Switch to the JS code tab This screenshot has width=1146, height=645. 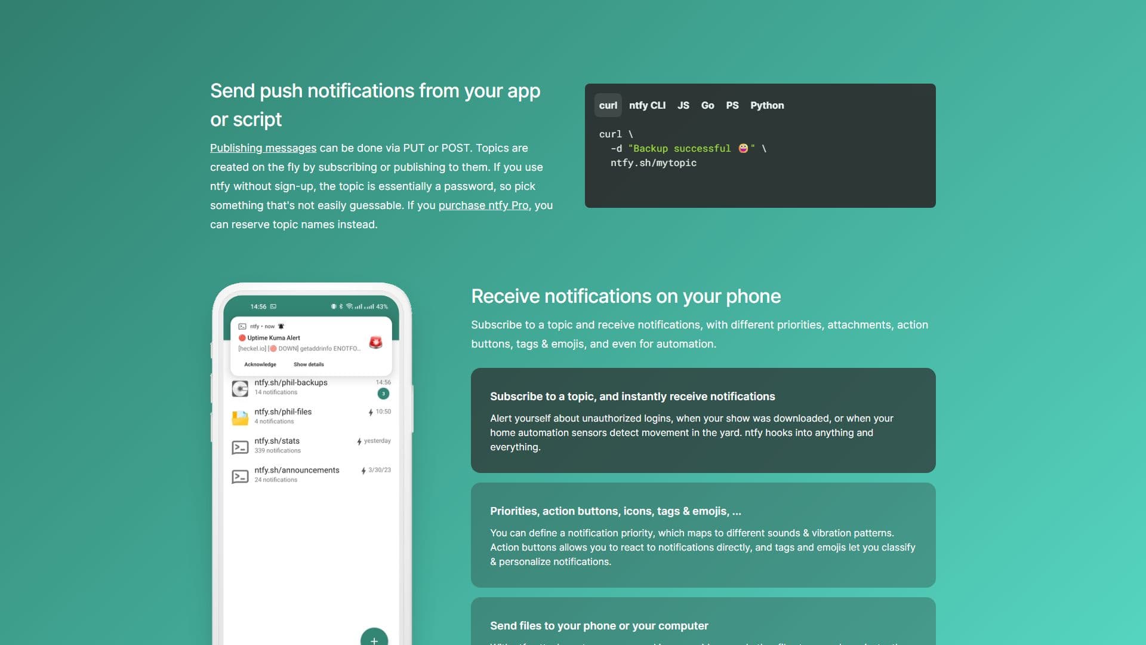683,105
